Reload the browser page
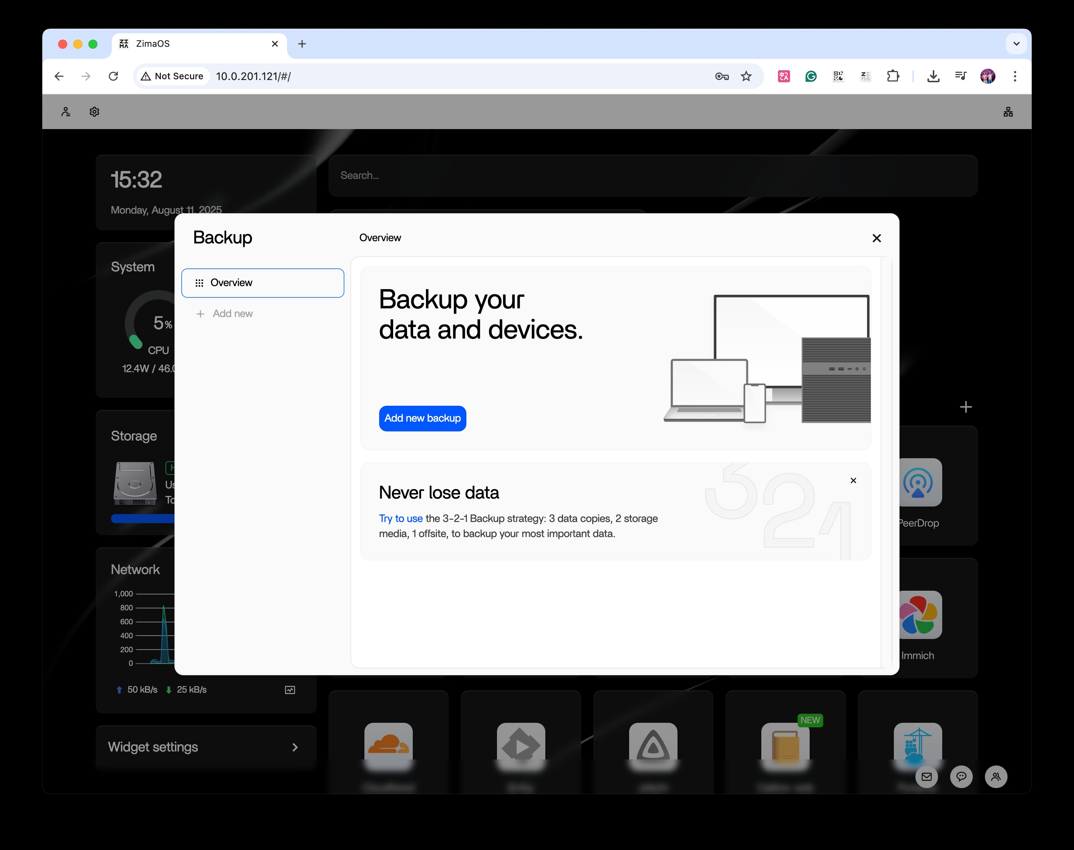Viewport: 1074px width, 850px height. 114,76
